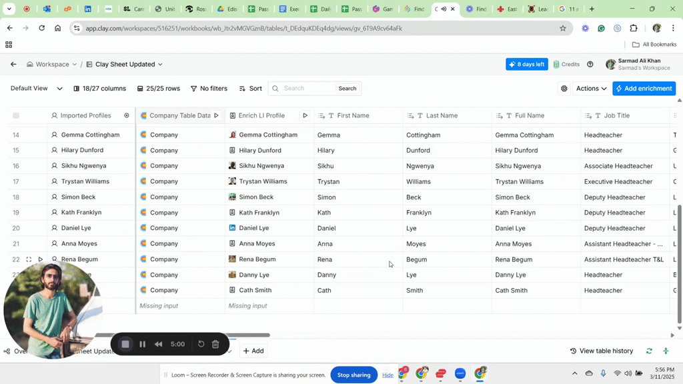
Task: Open the help question mark icon
Action: (x=590, y=65)
